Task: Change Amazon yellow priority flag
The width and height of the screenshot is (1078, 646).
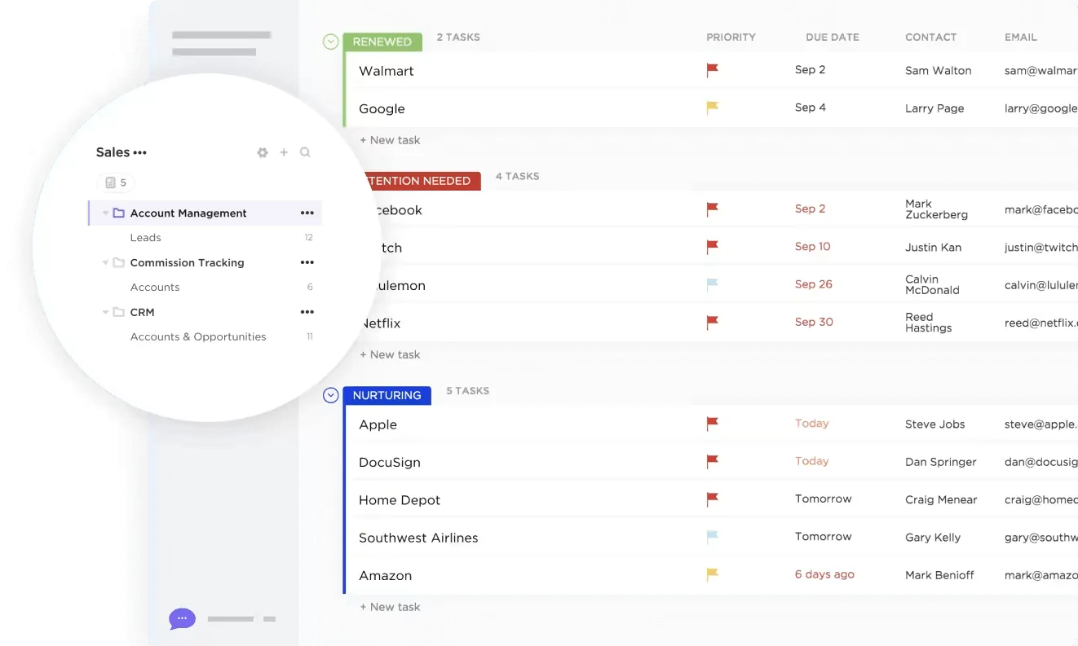Action: click(x=712, y=575)
